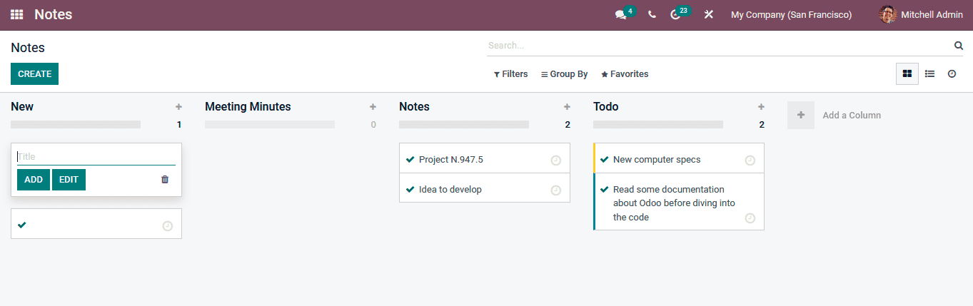Click the CREATE button
Screen dimensions: 973x306
pyautogui.click(x=34, y=74)
